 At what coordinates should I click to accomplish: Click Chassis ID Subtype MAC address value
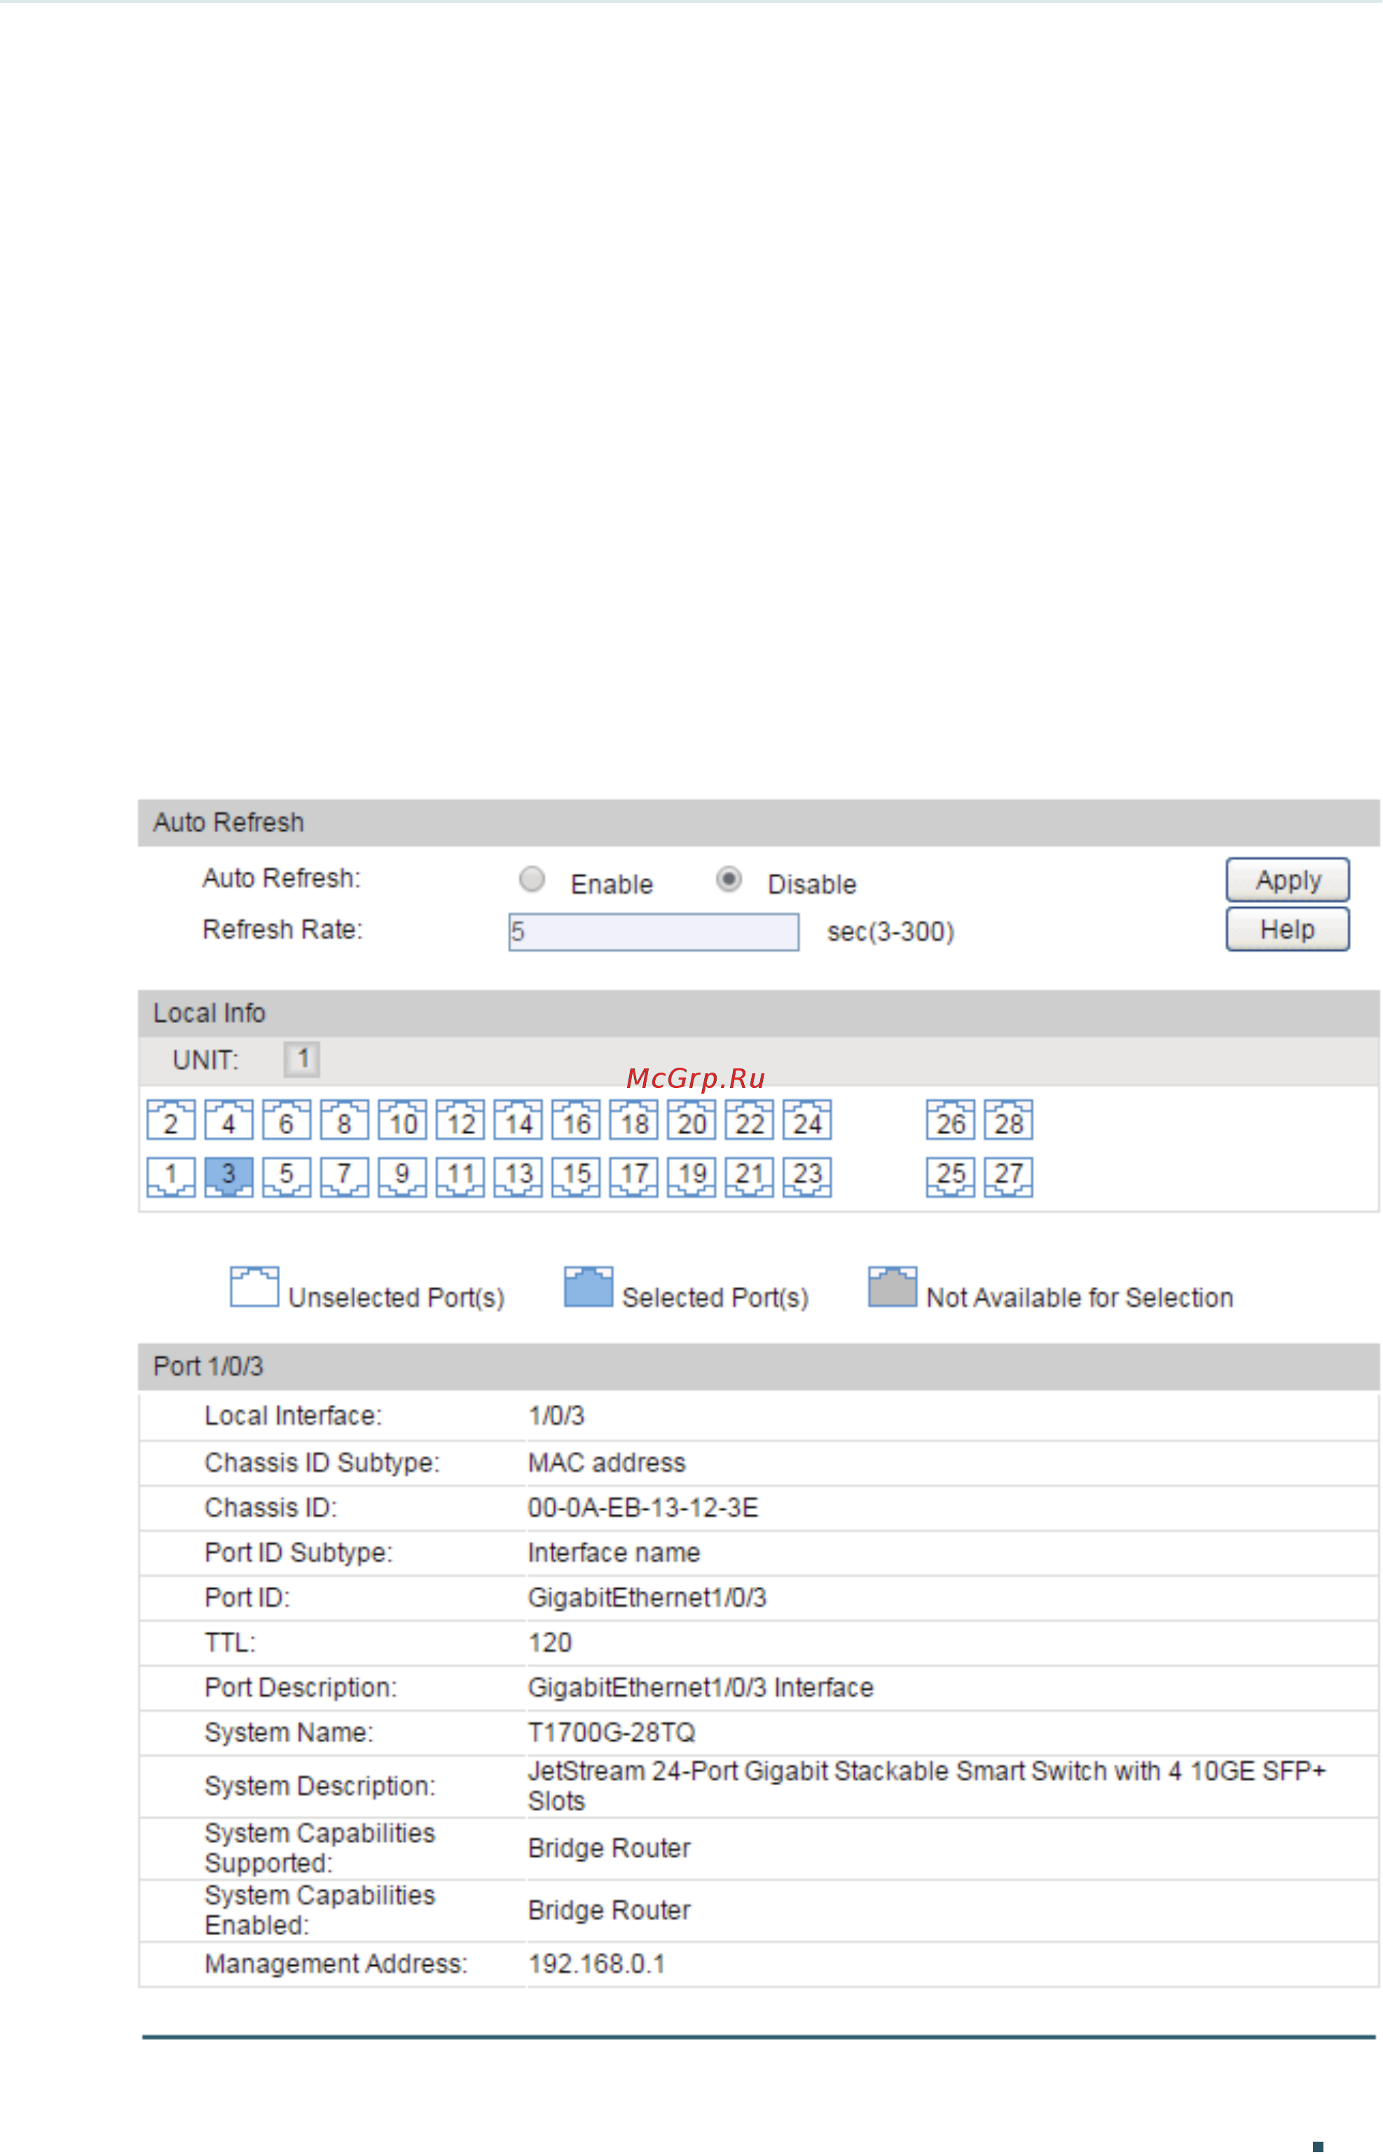607,1464
